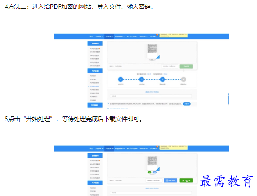Open the highlighted dark-blue dropdown in upper navbar

click(x=109, y=36)
